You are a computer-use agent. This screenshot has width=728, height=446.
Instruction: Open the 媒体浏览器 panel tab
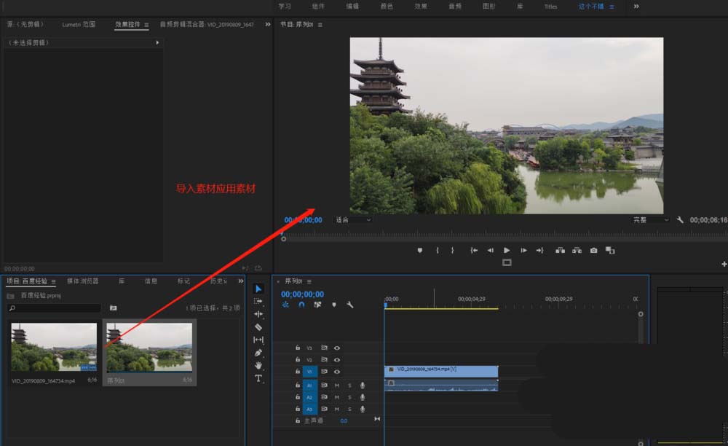(x=82, y=281)
